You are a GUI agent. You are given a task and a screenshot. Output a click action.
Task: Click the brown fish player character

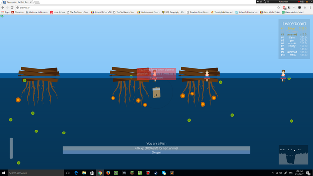[156, 92]
